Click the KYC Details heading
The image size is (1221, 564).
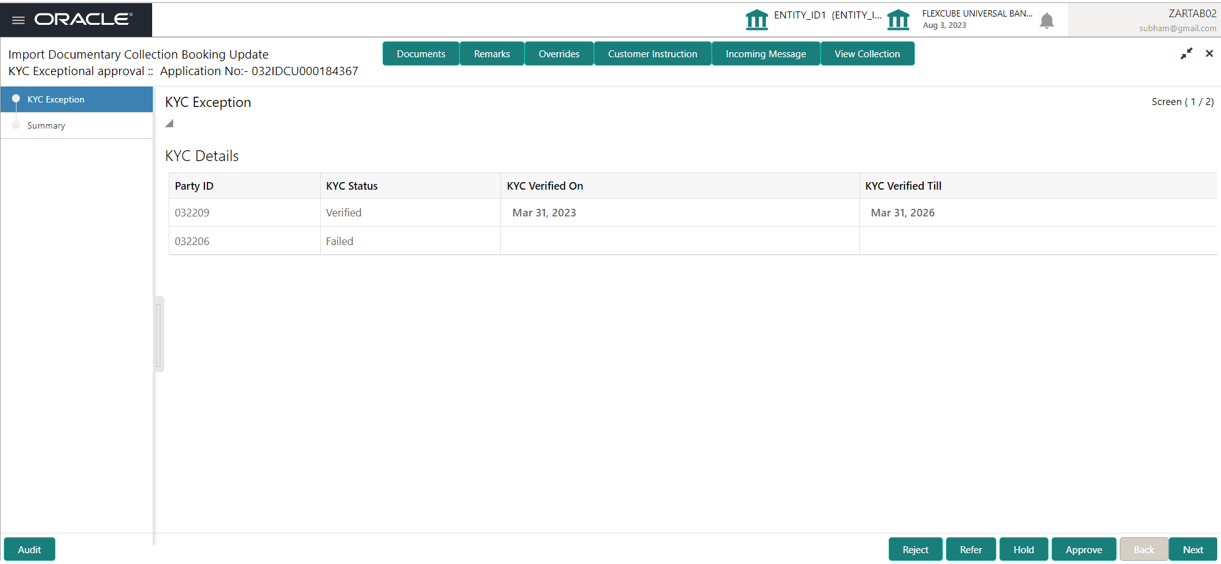click(x=202, y=156)
